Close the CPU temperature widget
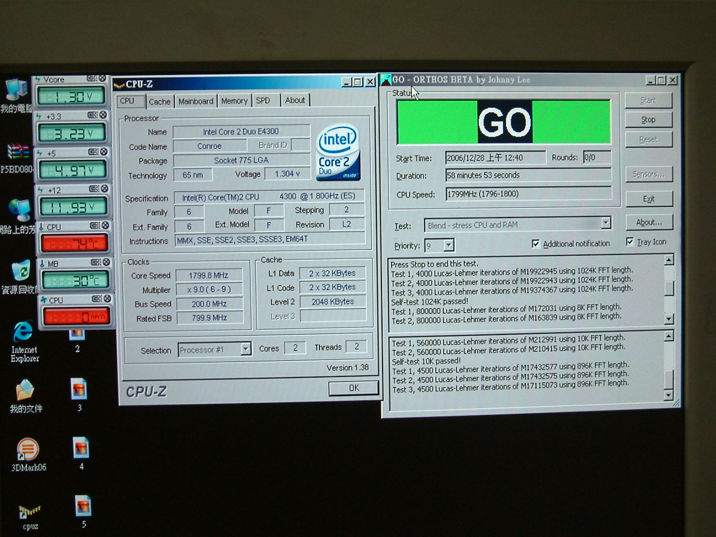716x537 pixels. click(x=105, y=225)
